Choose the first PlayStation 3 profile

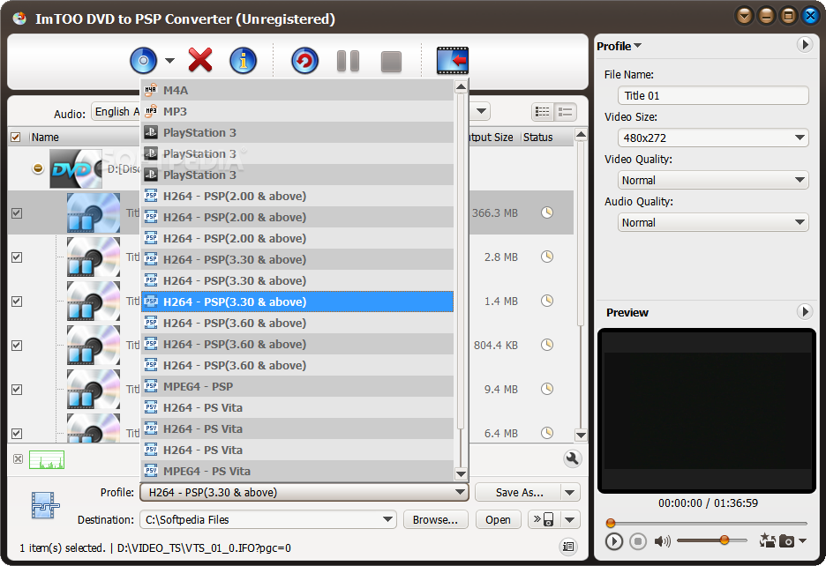pos(297,132)
